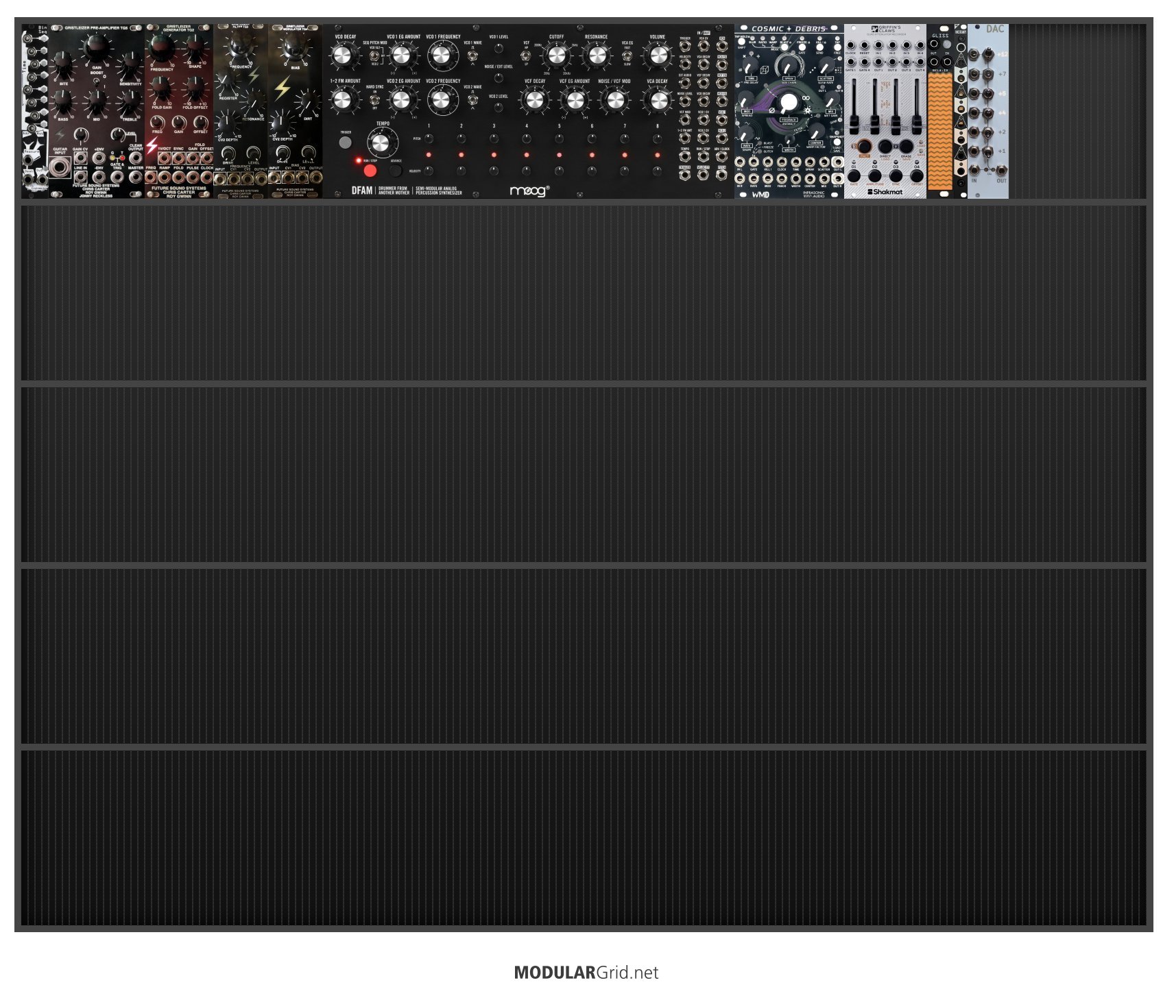Click the yellow lightning bolt on Modulator
This screenshot has height=987, width=1174.
282,88
